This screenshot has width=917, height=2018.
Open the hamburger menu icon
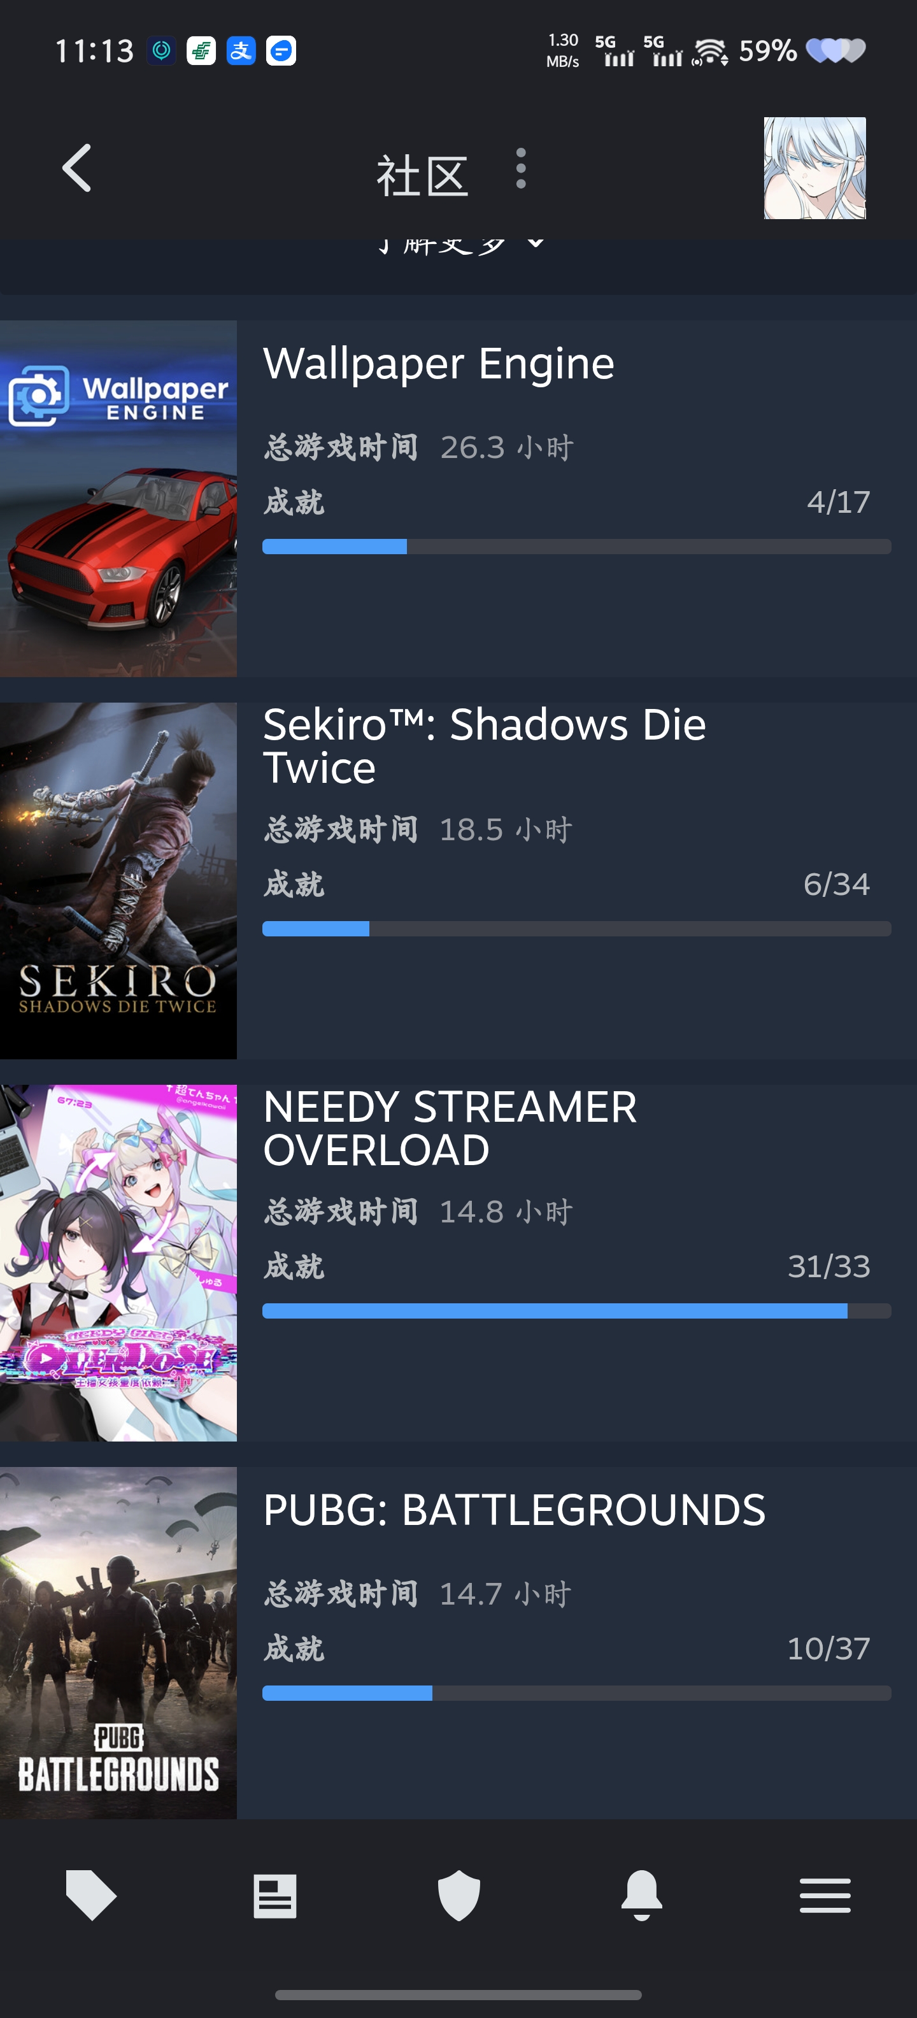tap(825, 1896)
